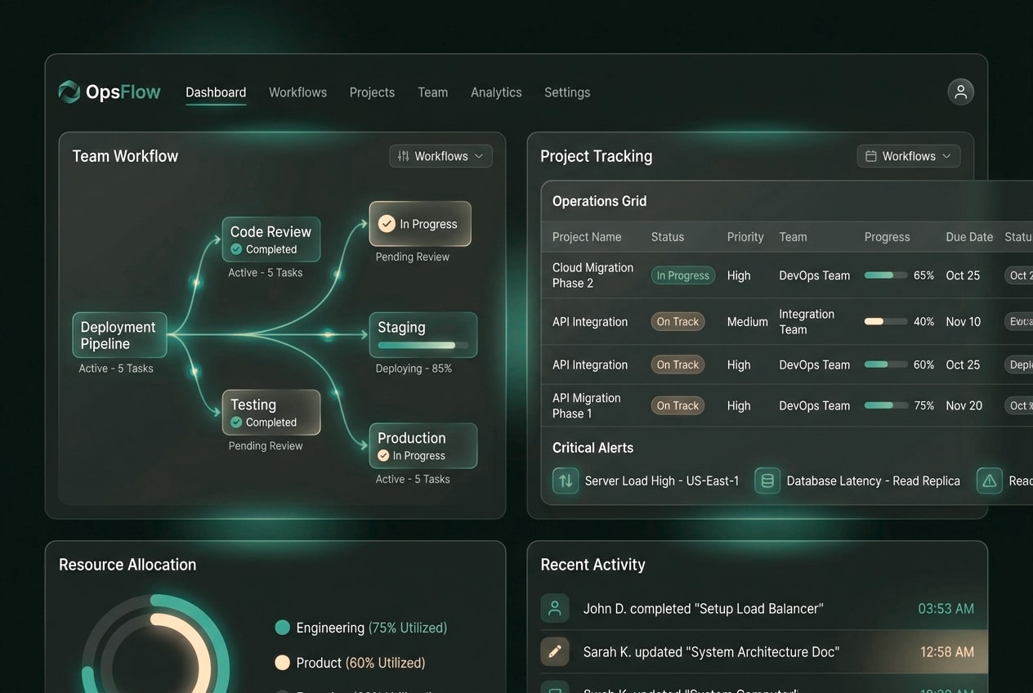Click the API Migration Phase 1 project name
Viewport: 1033px width, 693px height.
point(586,405)
